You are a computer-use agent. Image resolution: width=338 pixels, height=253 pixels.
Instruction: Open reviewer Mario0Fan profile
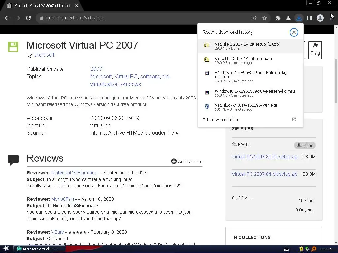(x=62, y=199)
